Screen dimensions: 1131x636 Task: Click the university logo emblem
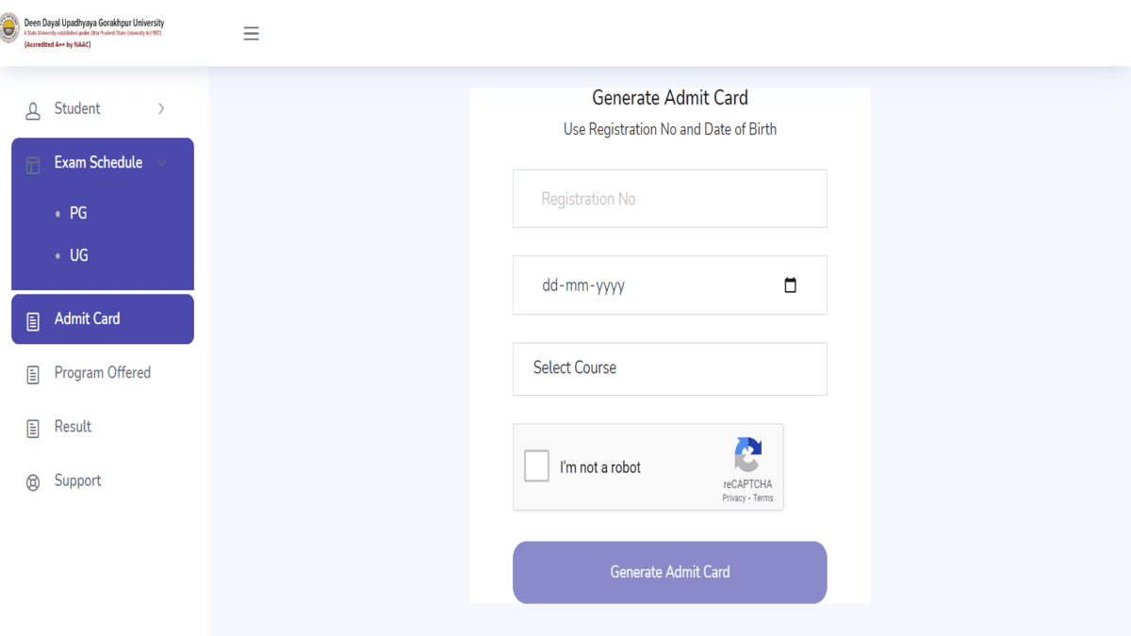[8, 29]
